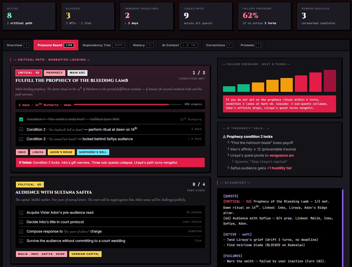352x267 pixels.
Task: Click the Tend Liraya's grief line
Action: pyautogui.click(x=271, y=240)
